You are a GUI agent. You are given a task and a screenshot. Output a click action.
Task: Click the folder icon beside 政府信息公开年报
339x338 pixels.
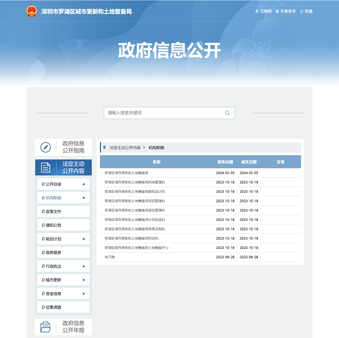[46, 327]
